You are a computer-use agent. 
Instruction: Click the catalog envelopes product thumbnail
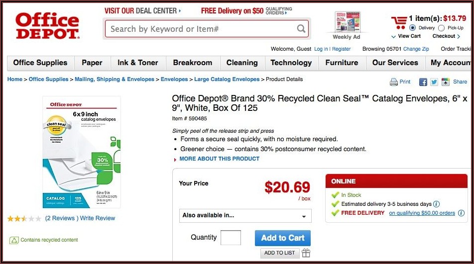[82, 153]
